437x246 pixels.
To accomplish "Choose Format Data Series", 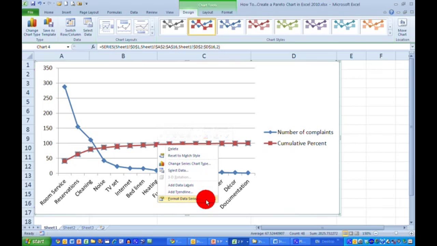I will tap(188, 199).
